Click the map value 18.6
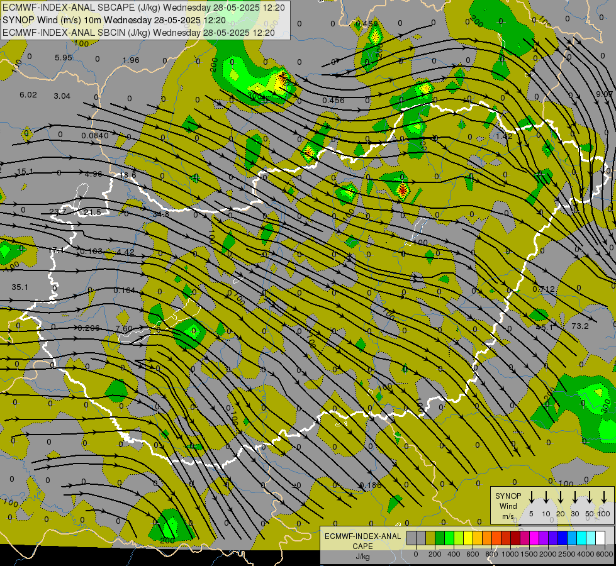616x566 pixels. click(x=128, y=175)
